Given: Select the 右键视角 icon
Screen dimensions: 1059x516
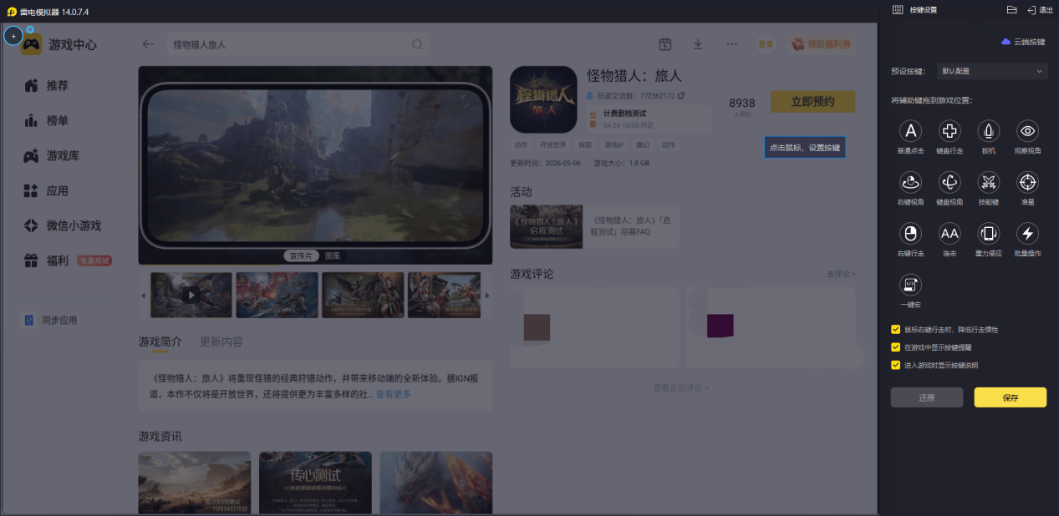Looking at the screenshot, I should [x=911, y=182].
